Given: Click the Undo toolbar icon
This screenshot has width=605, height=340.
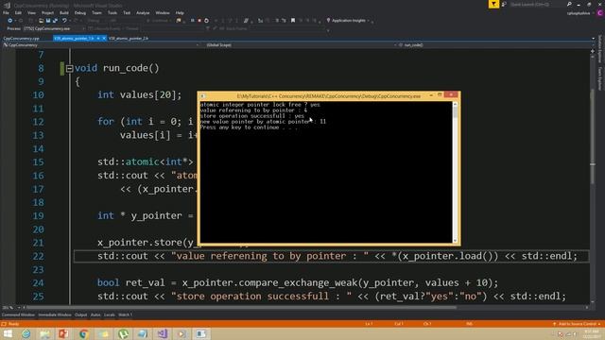Looking at the screenshot, I should (x=64, y=21).
